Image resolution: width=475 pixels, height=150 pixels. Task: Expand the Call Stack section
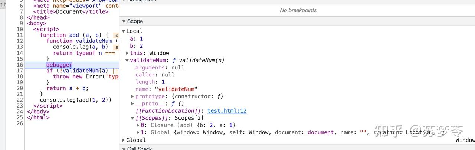[x=124, y=149]
